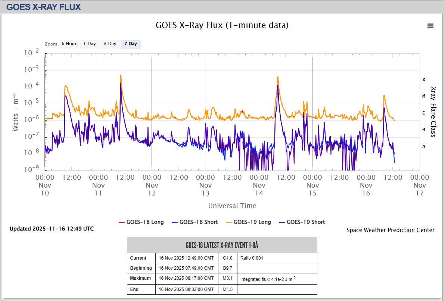Open the chart context menu hamburger icon
The image size is (445, 301).
point(430,26)
